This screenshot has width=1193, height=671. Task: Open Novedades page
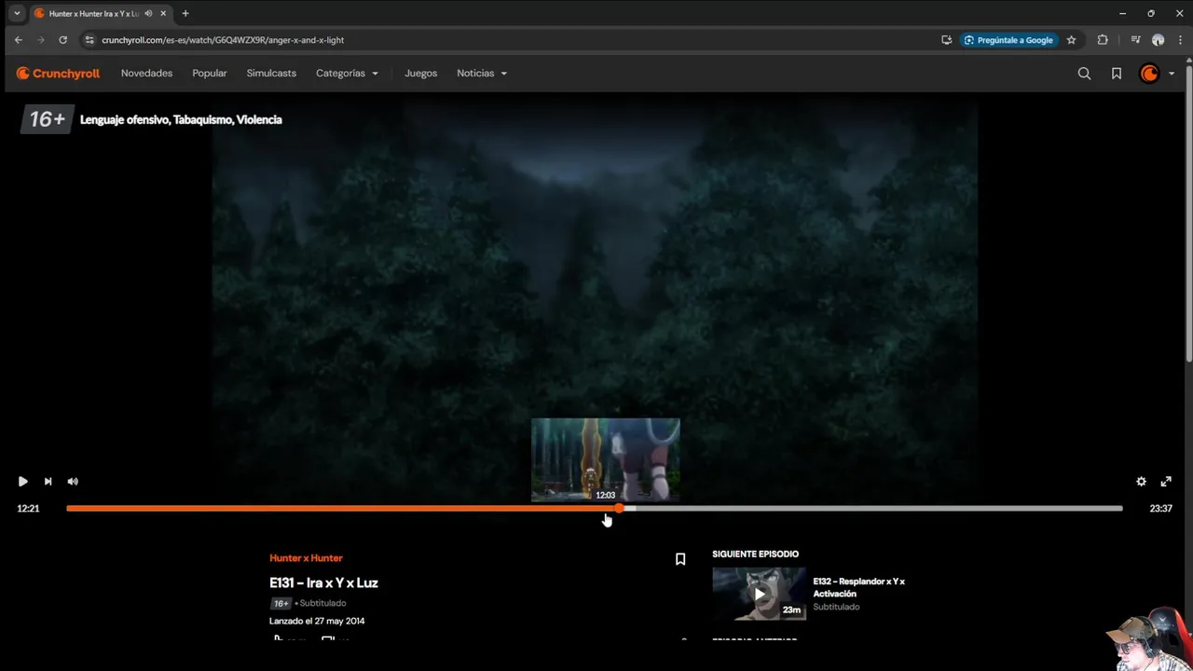[146, 73]
